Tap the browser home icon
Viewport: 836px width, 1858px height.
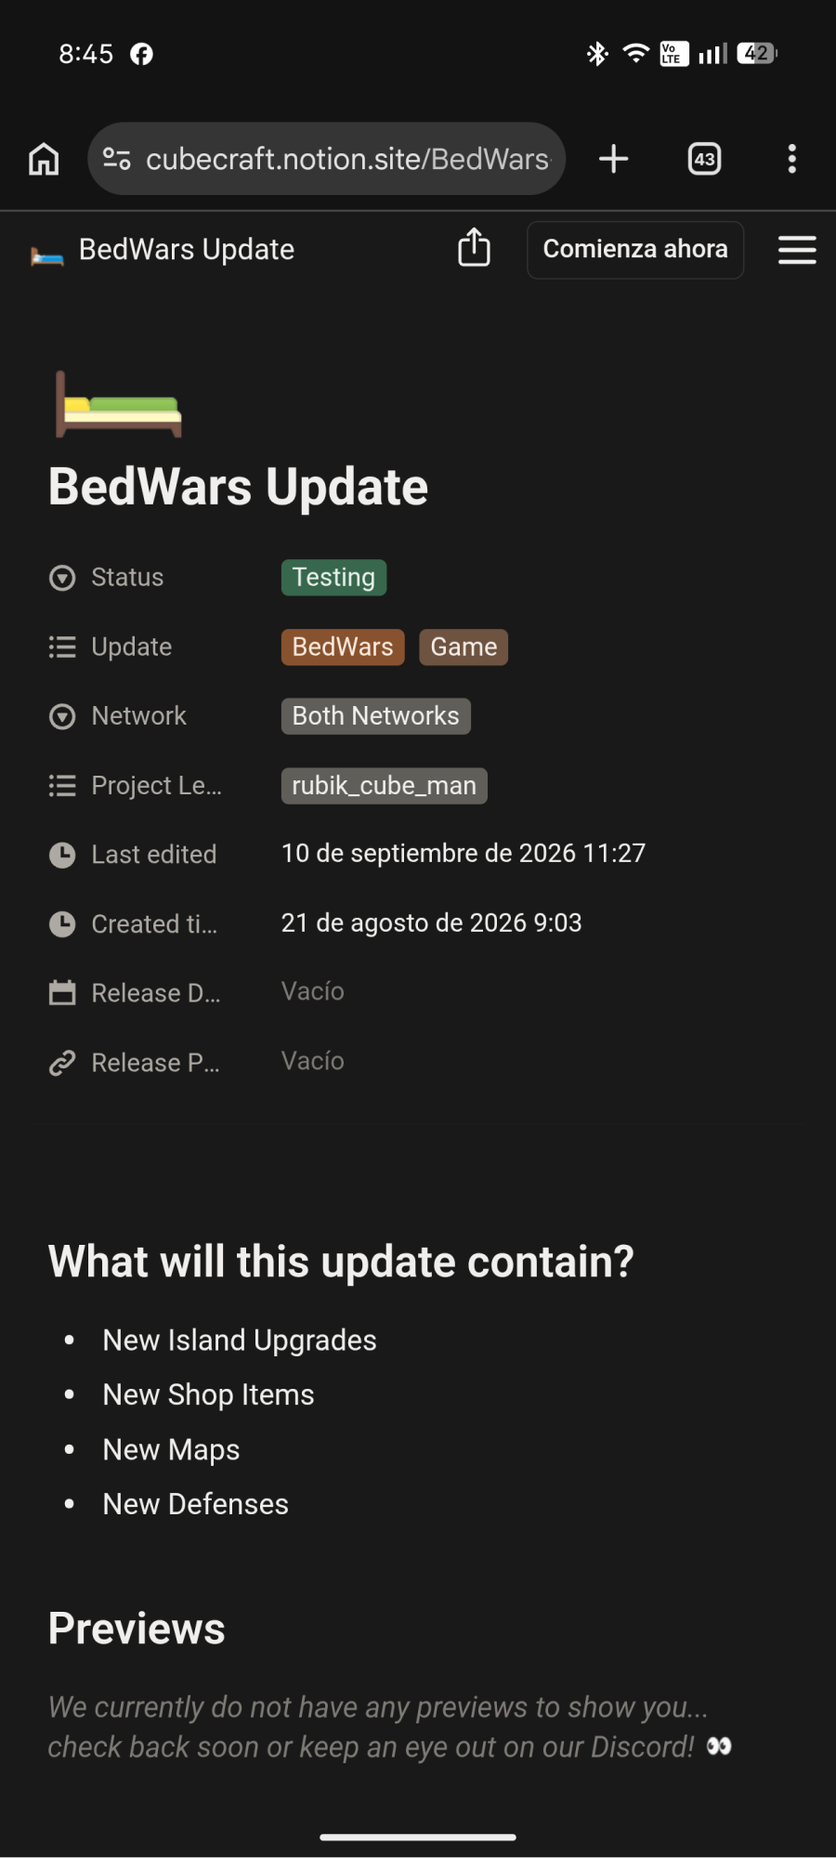pos(44,159)
